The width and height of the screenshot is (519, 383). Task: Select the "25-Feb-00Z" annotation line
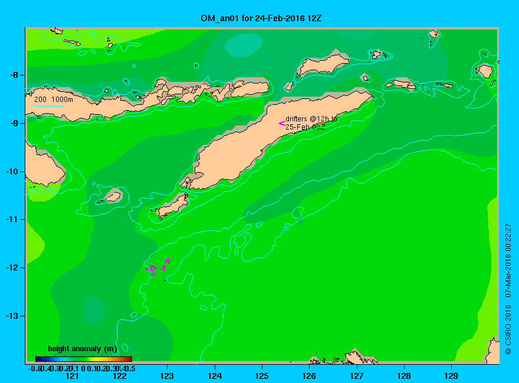coord(305,127)
